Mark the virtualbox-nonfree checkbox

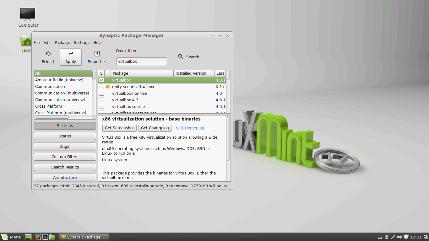(101, 93)
